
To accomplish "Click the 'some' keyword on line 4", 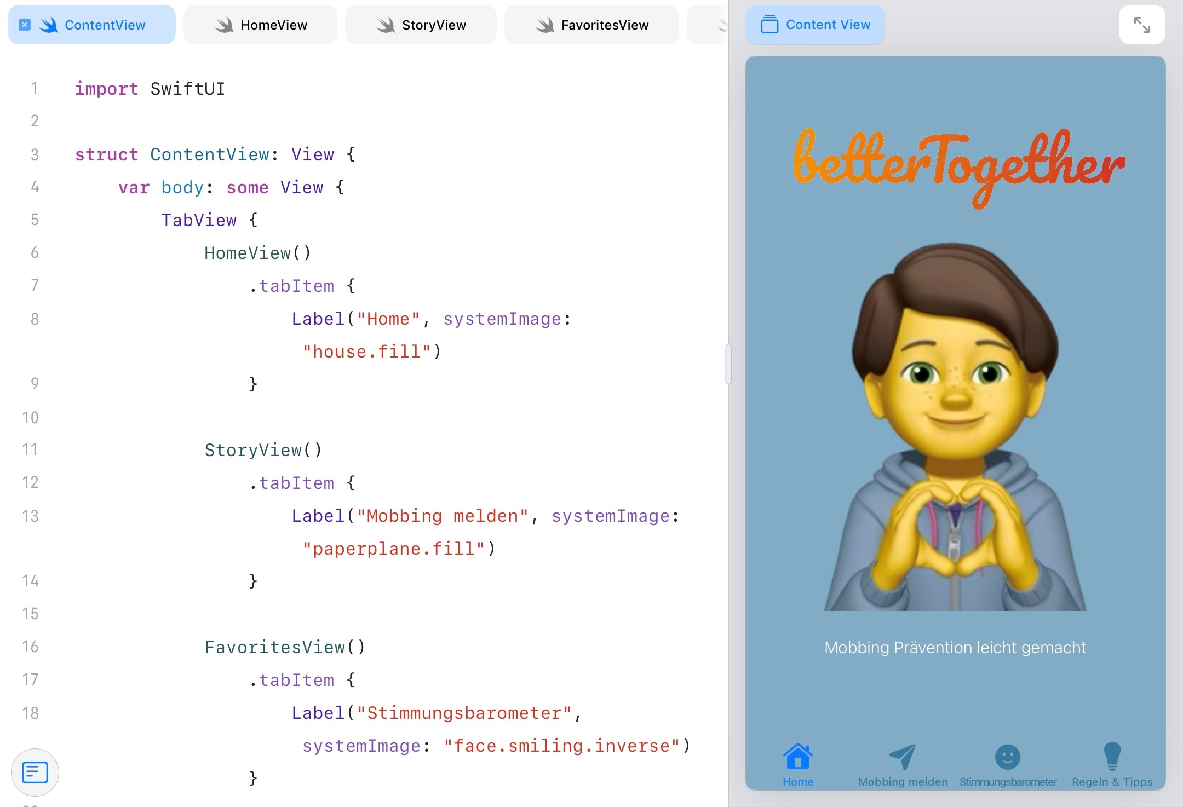I will [248, 187].
